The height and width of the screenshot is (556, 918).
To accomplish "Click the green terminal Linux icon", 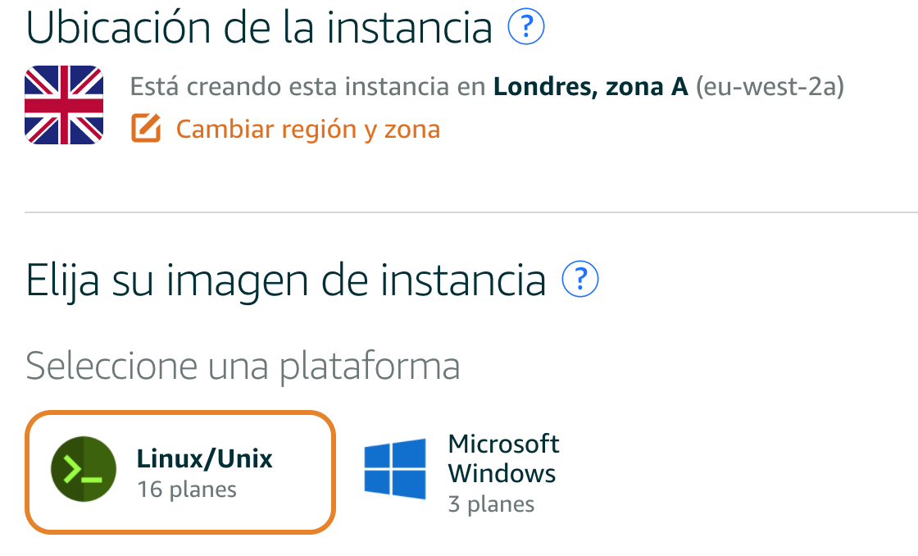I will point(84,469).
